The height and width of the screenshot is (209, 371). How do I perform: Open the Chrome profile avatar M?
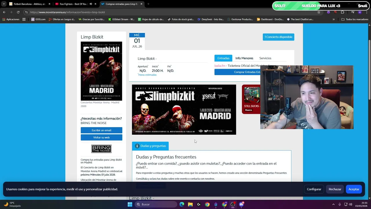360,12
